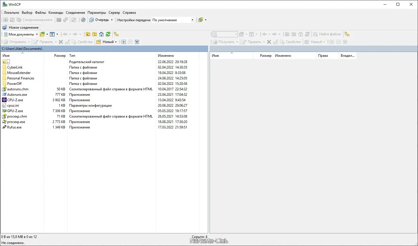The width and height of the screenshot is (418, 246).
Task: Click the plus select-files icon in local panel
Action: point(124,42)
